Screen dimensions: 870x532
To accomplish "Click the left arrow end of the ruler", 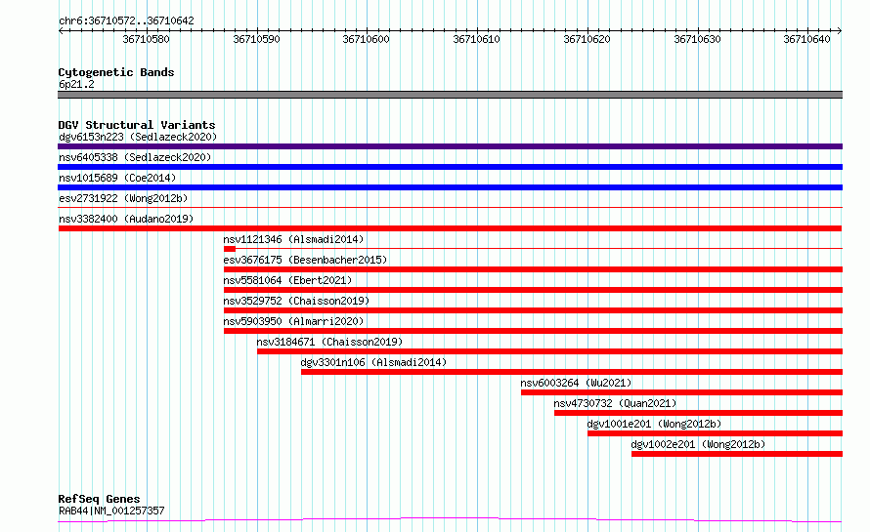I will [x=61, y=31].
